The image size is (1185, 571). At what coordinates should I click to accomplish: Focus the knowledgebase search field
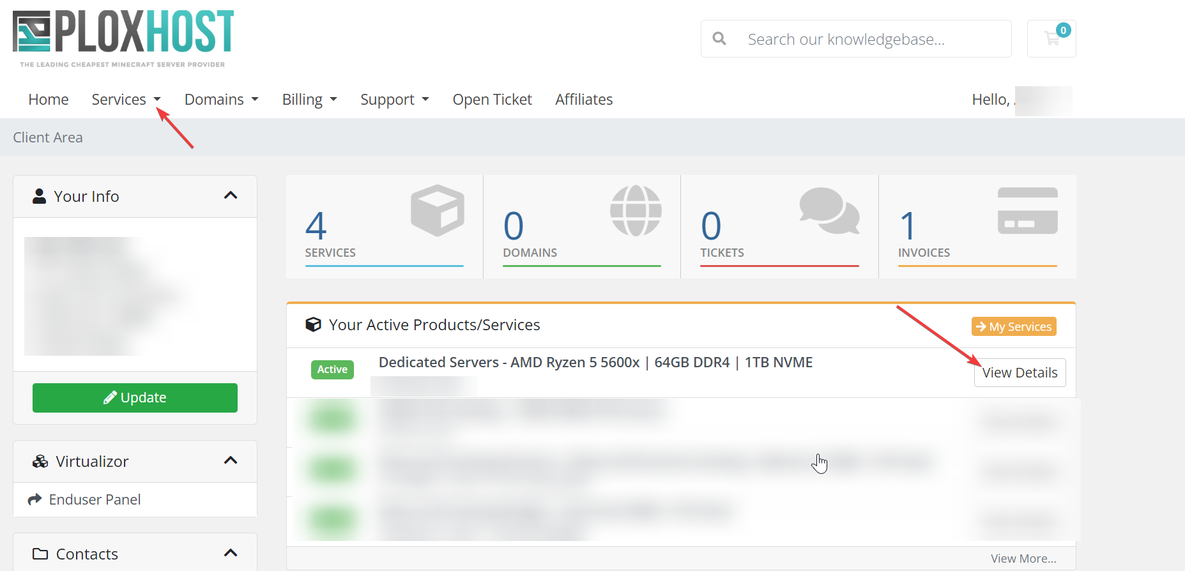pyautogui.click(x=856, y=39)
